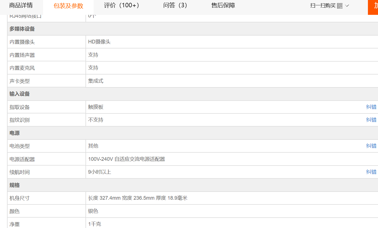
Task: Click the 内置摄像头 label
Action: coord(22,42)
